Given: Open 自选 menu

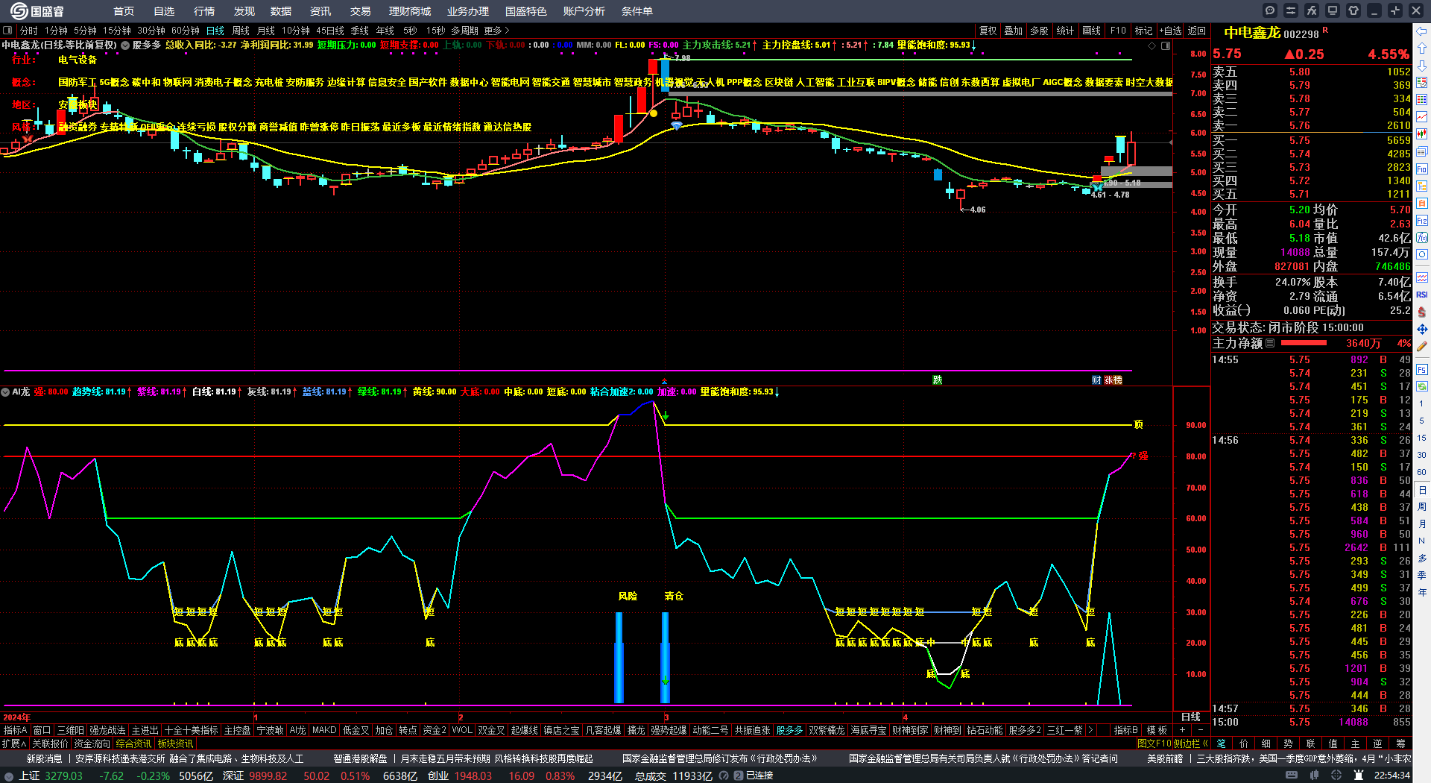Looking at the screenshot, I should 164,11.
